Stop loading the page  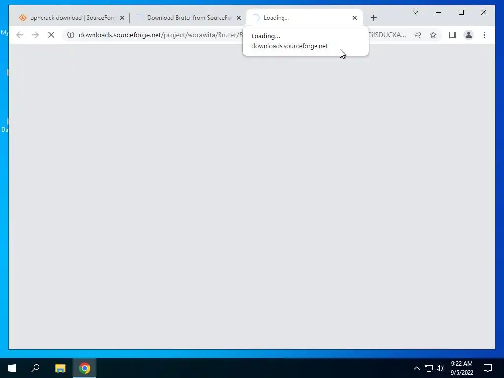pos(51,35)
